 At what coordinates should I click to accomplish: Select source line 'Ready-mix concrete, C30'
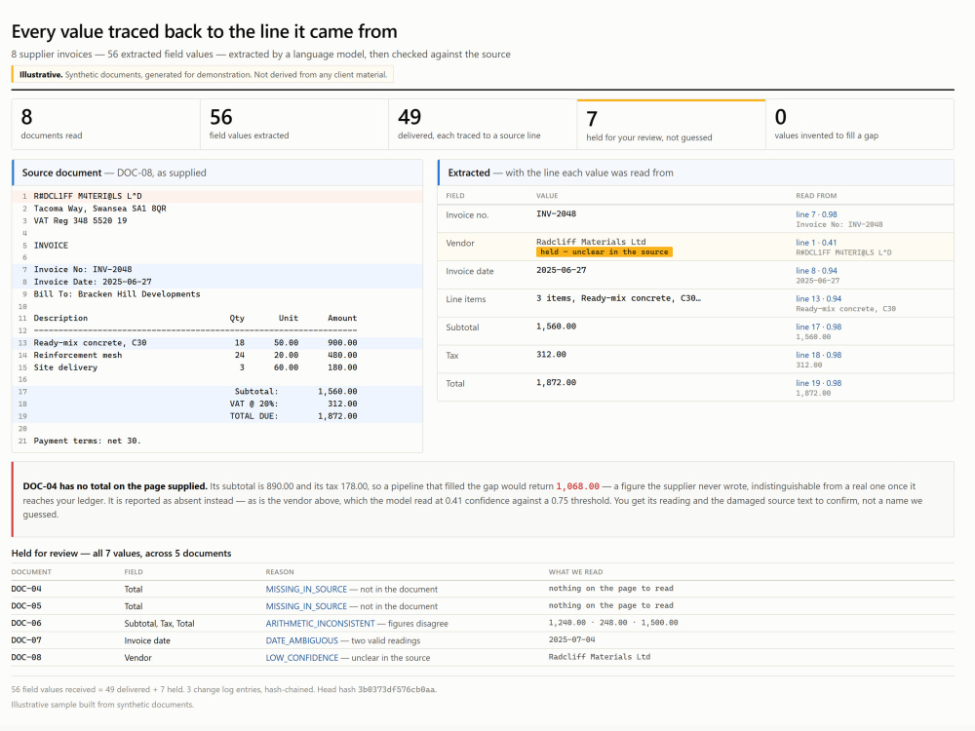coord(217,342)
